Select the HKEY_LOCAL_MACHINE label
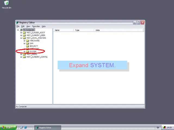This screenshot has height=130, width=174. tap(36, 38)
